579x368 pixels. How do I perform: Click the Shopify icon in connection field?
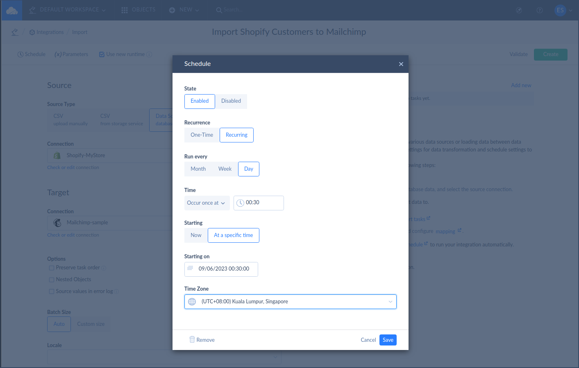pyautogui.click(x=57, y=156)
